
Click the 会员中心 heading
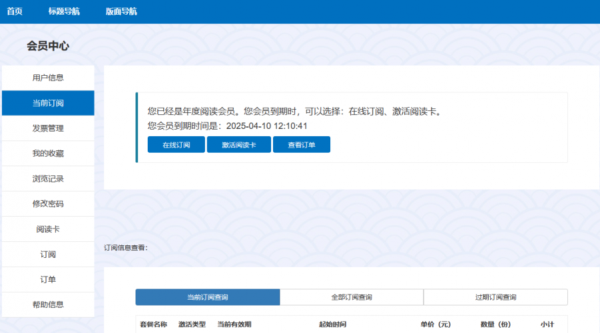[48, 46]
